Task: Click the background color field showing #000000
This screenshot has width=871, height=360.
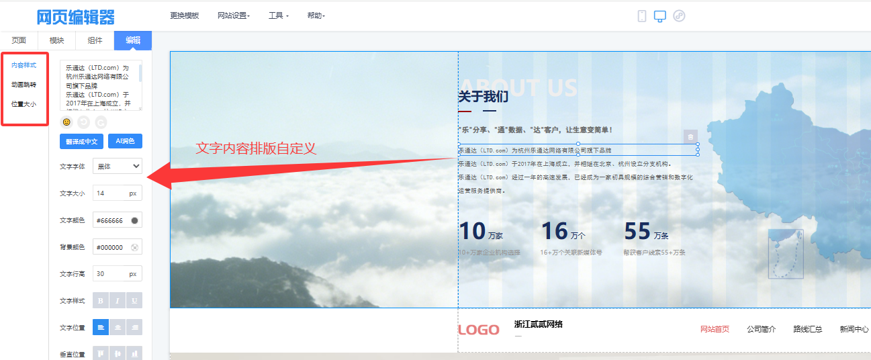Action: [118, 247]
